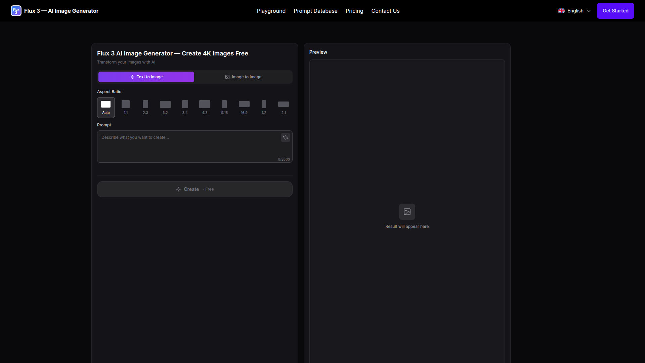This screenshot has width=645, height=363.
Task: Open the Prompt Database page
Action: tap(315, 11)
